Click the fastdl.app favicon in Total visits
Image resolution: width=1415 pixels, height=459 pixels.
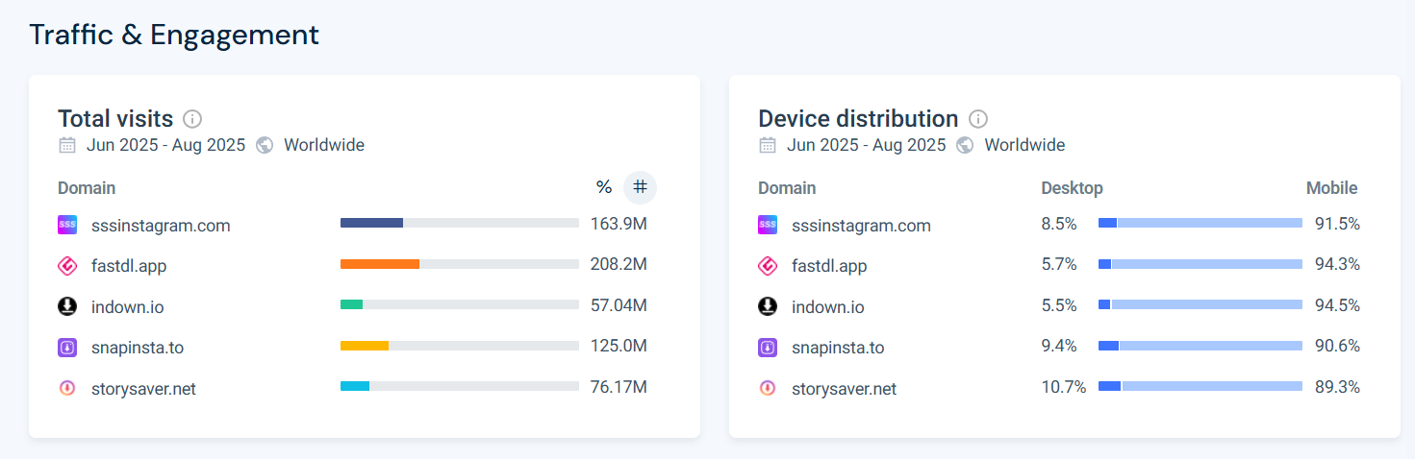67,266
